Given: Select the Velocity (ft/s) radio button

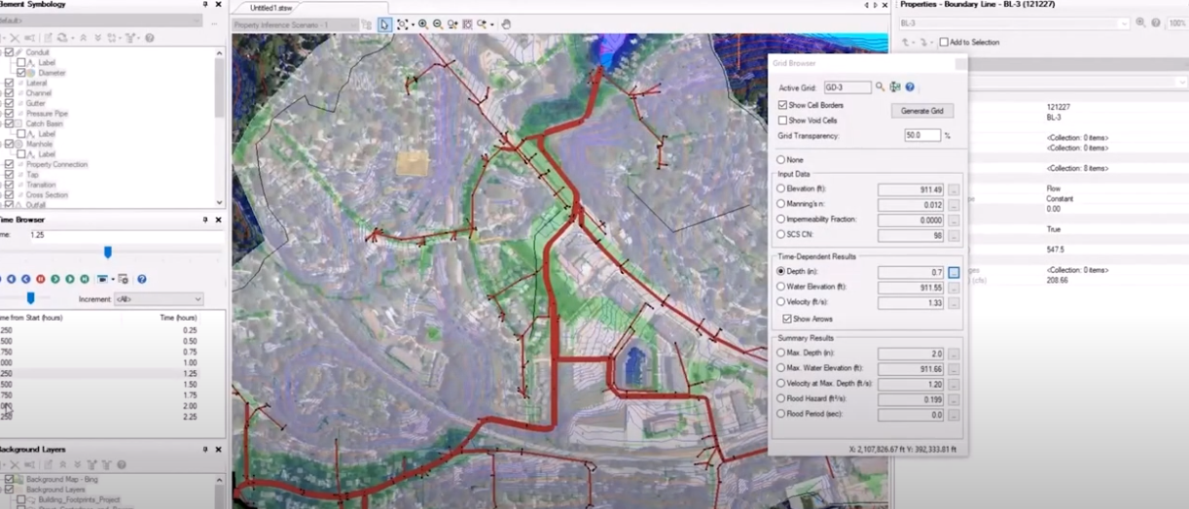Looking at the screenshot, I should click(781, 302).
